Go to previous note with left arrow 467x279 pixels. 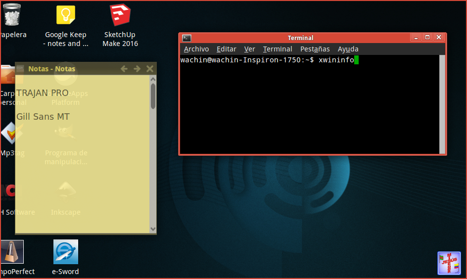coord(124,69)
